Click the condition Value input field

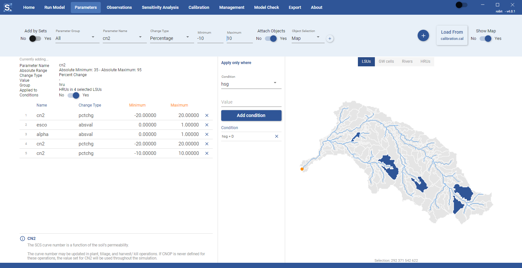251,102
